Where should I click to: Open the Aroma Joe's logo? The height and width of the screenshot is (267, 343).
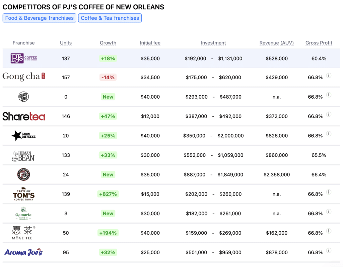coord(24,252)
